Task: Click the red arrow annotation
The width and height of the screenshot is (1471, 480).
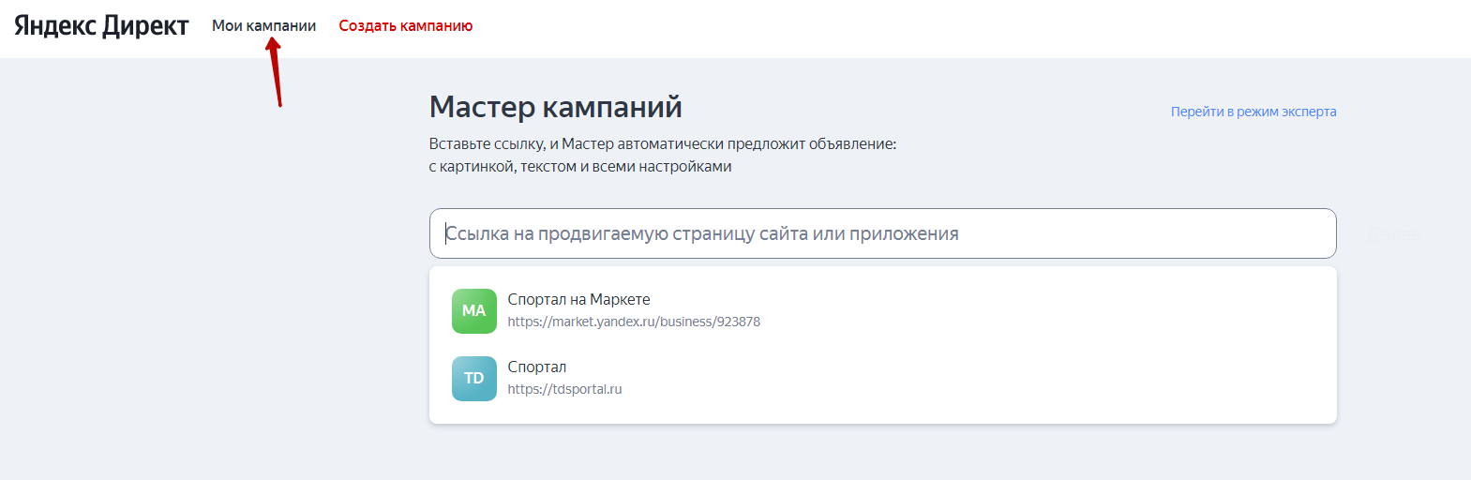Action: [276, 73]
